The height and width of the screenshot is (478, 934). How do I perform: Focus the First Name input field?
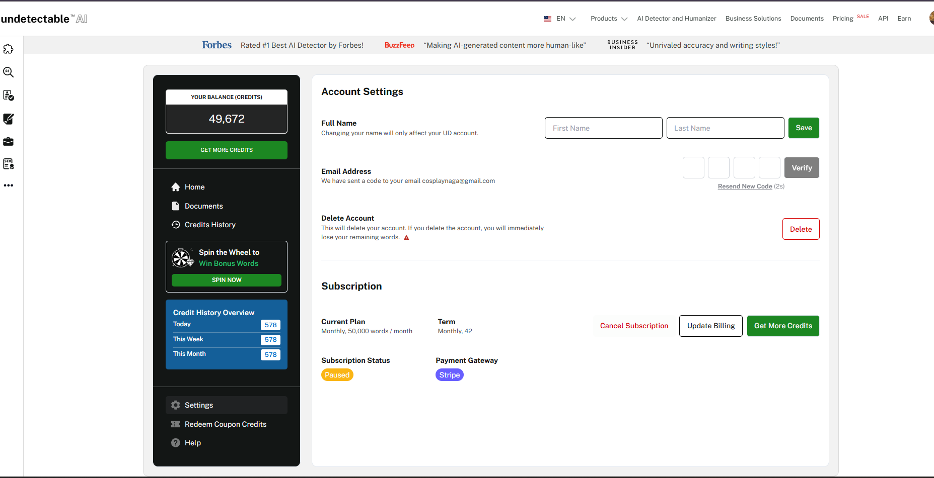[x=603, y=128]
